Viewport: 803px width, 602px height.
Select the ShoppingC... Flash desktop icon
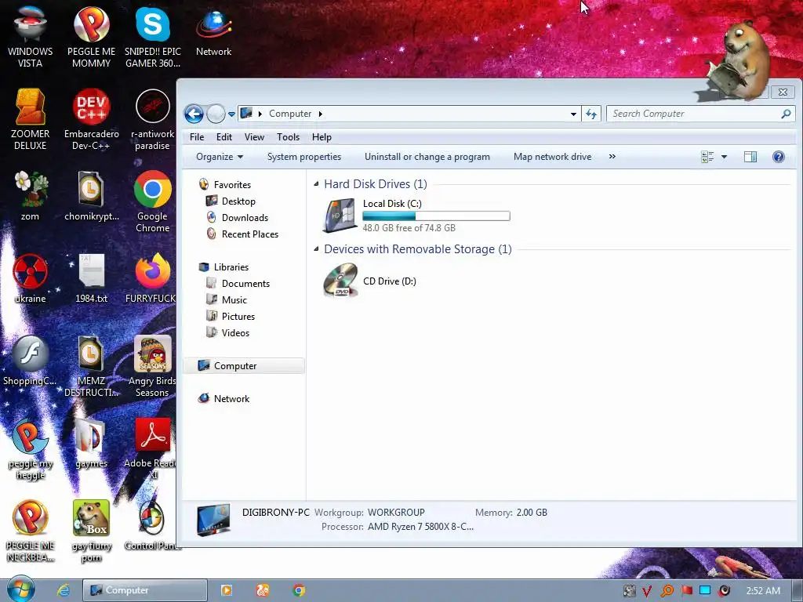point(30,360)
